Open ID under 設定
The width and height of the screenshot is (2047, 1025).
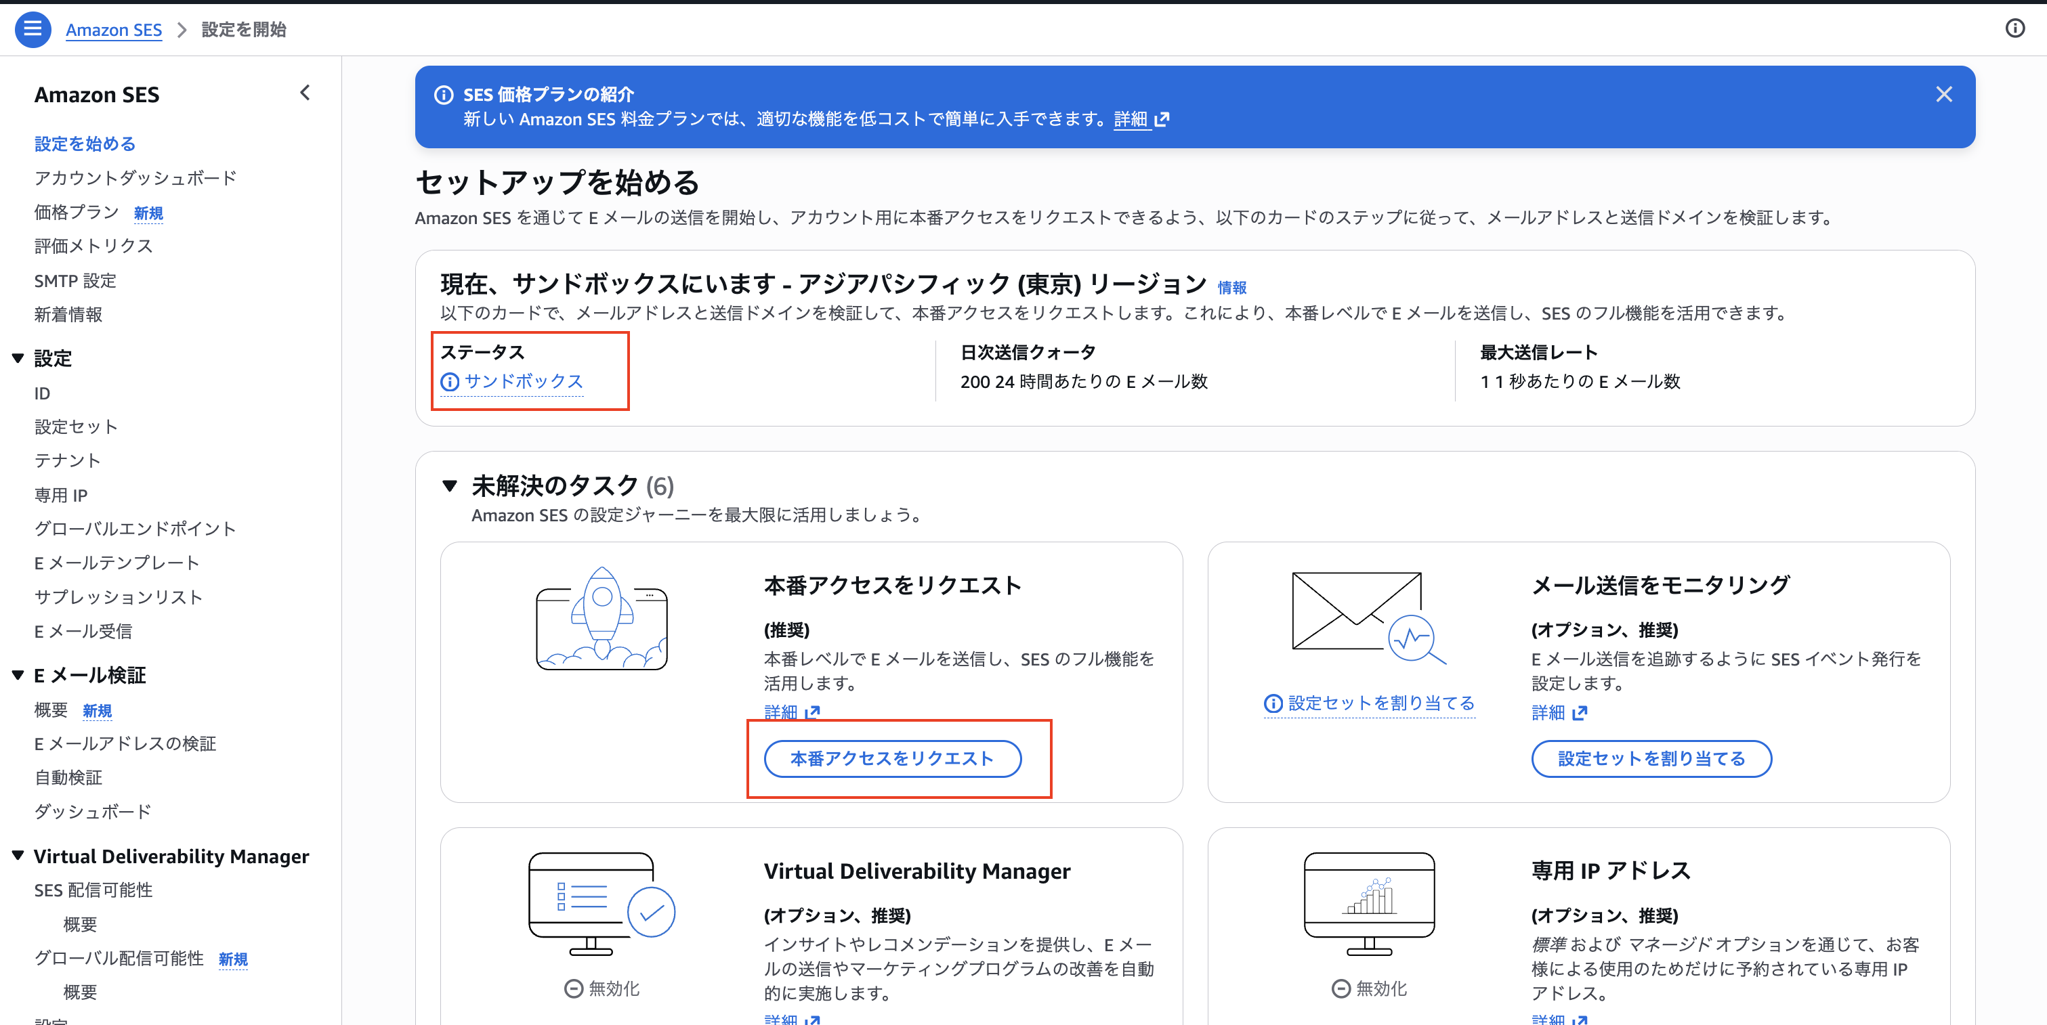click(x=42, y=393)
